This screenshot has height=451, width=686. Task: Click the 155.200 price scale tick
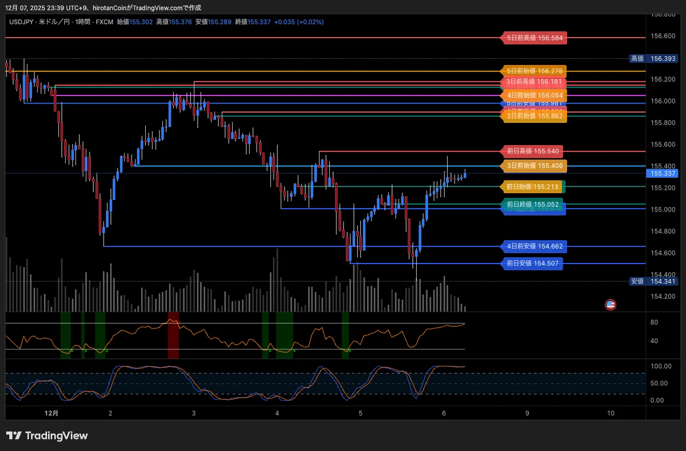[662, 188]
